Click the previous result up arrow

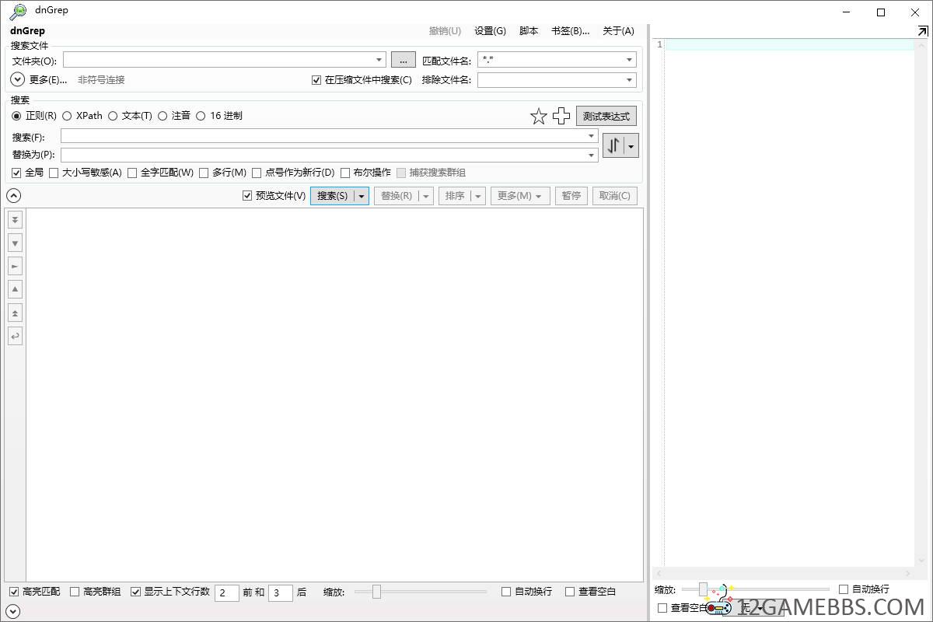pos(15,289)
